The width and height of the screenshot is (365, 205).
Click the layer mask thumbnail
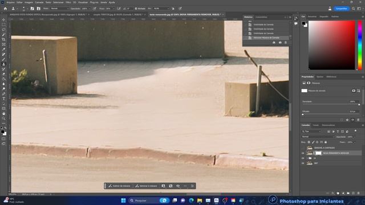[318, 153]
